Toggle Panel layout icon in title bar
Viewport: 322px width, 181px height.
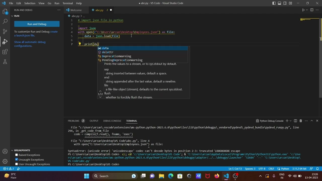point(279,3)
